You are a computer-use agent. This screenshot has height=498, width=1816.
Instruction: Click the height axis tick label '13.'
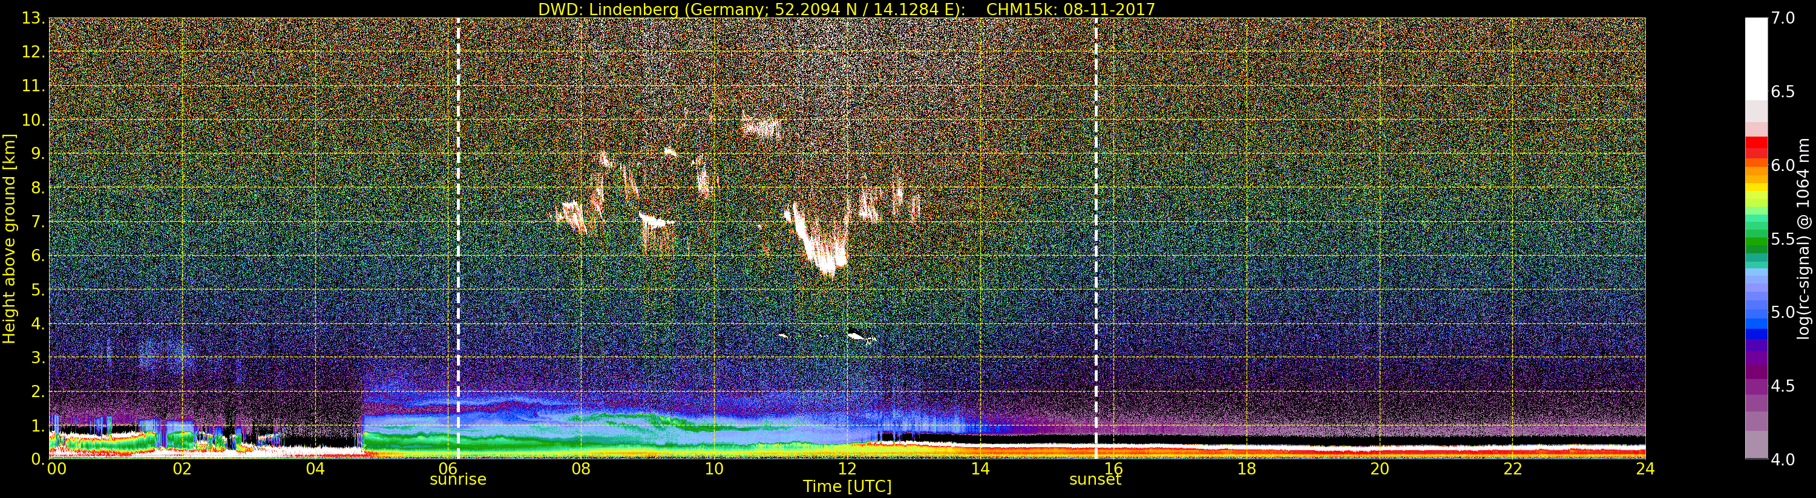point(33,18)
